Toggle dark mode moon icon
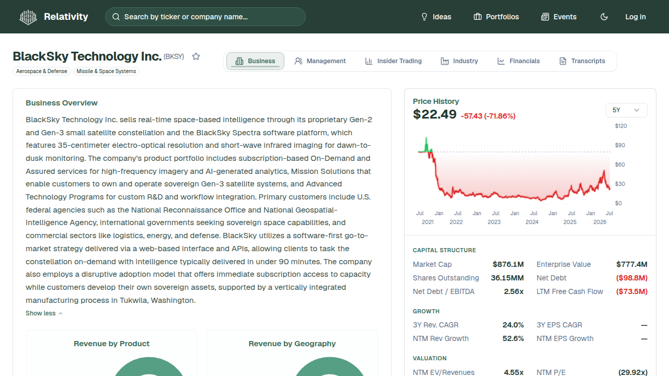Screen dimensions: 669x376 click(604, 17)
